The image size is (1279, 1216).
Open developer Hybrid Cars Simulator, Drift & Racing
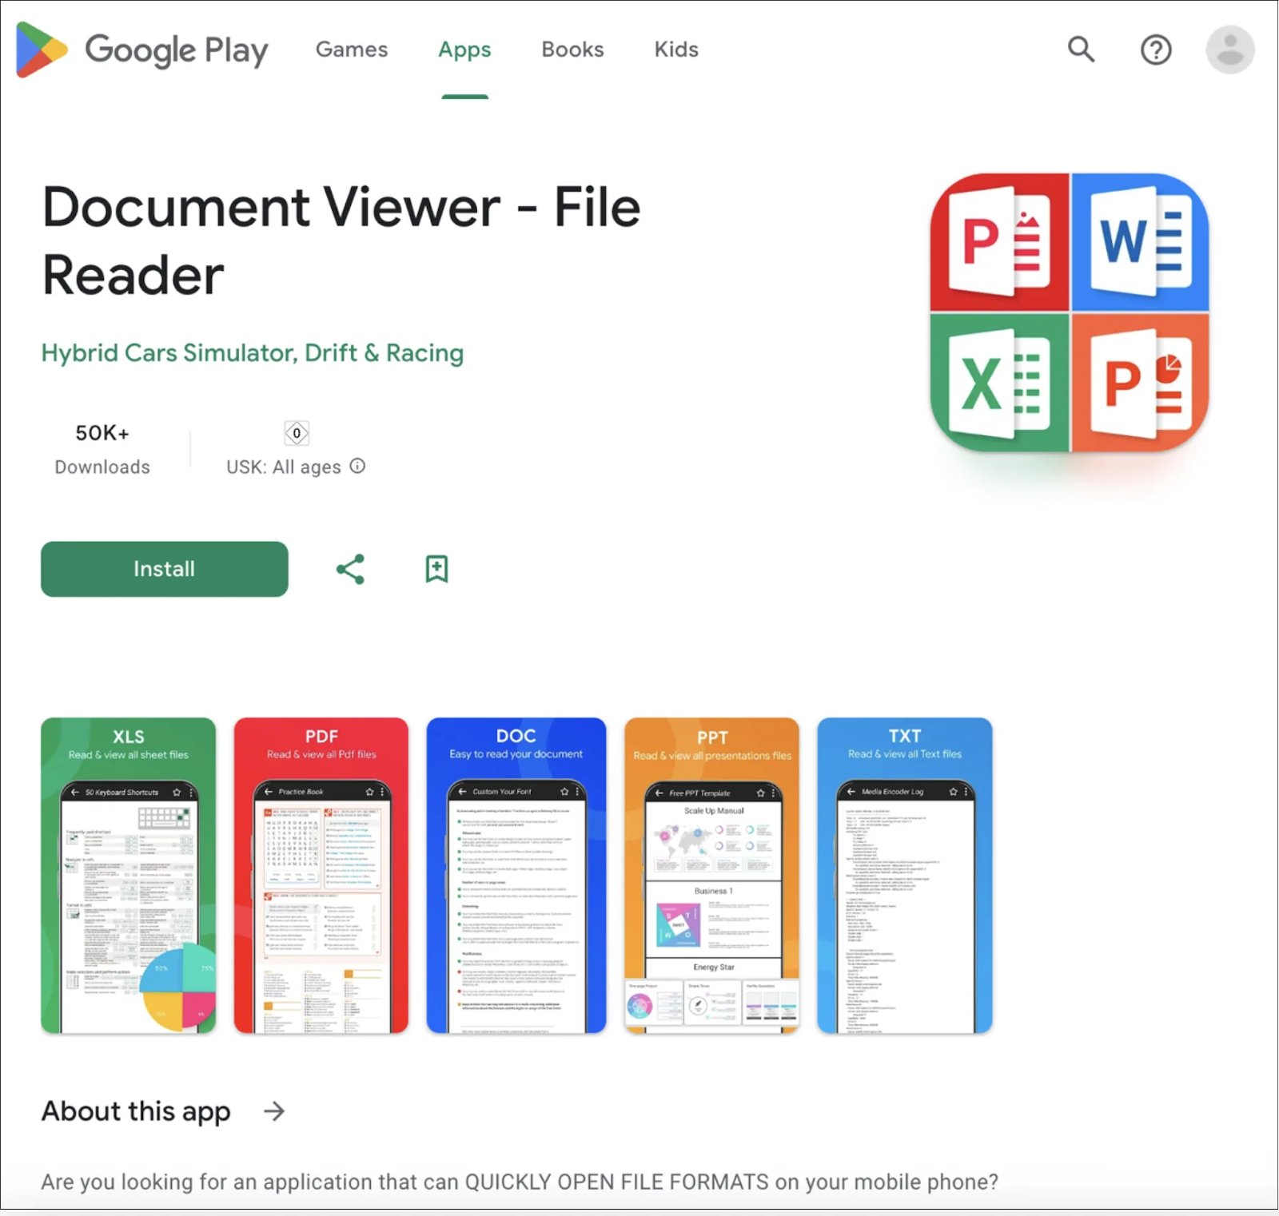click(x=253, y=352)
